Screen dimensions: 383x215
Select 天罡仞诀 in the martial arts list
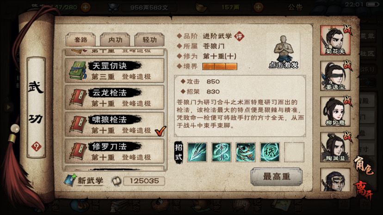[115, 71]
